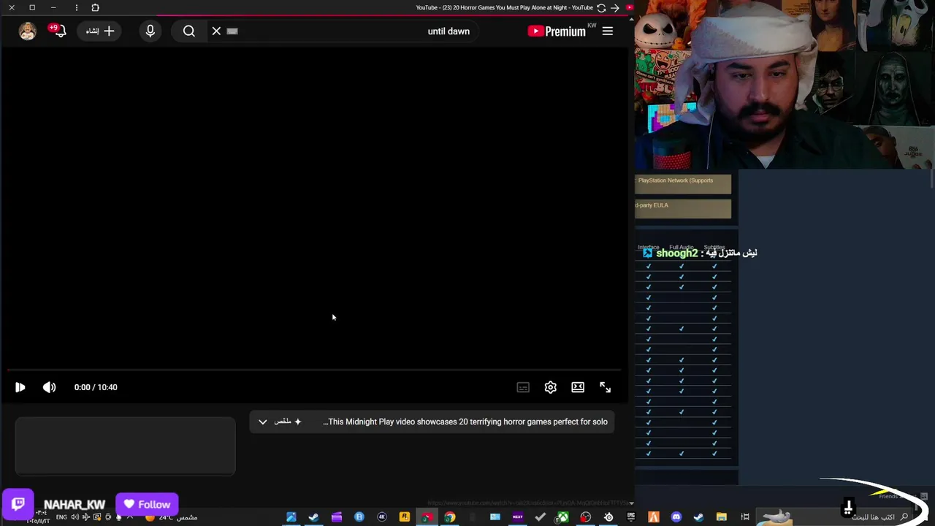Open the account avatar menu
Screen dimensions: 935x526
pyautogui.click(x=28, y=31)
